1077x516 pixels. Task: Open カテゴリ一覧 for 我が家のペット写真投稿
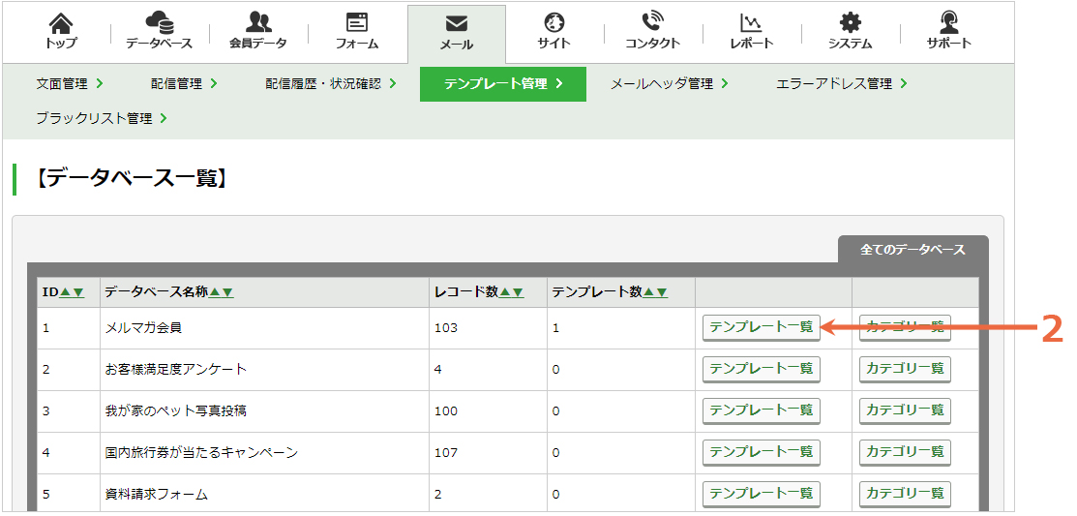[906, 410]
